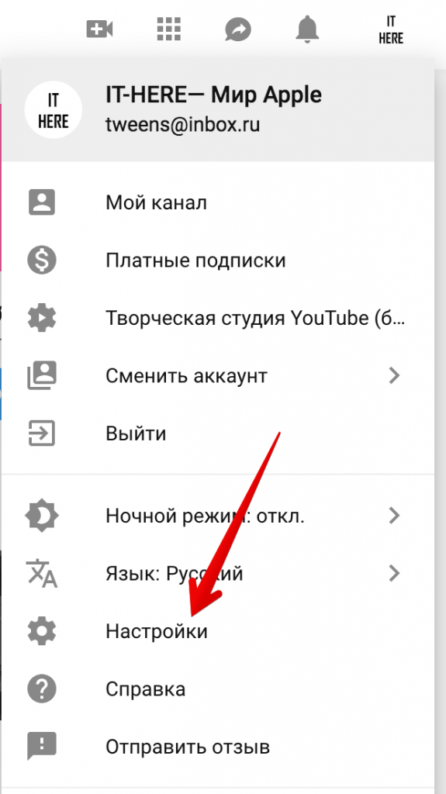Expand the Ночной режим chevron
Image resolution: width=446 pixels, height=794 pixels.
click(394, 516)
